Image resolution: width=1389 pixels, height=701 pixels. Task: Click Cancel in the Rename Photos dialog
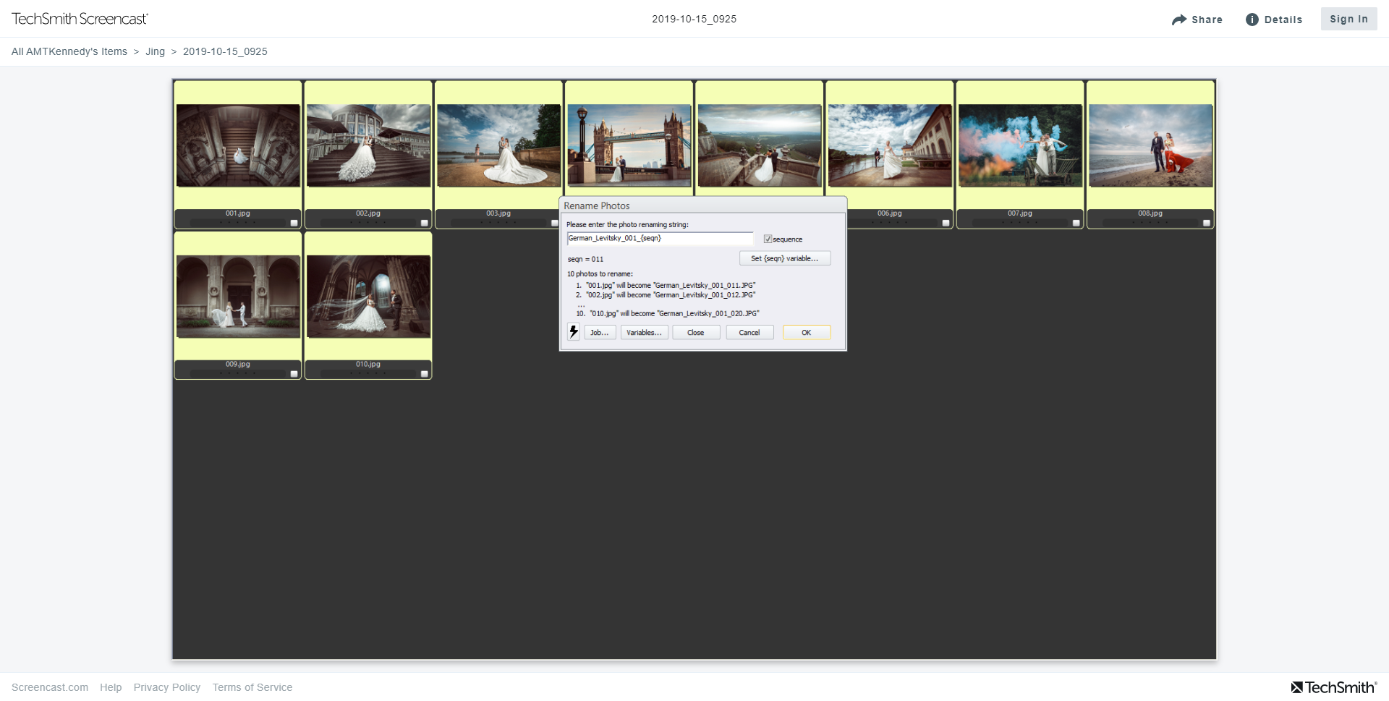coord(749,332)
